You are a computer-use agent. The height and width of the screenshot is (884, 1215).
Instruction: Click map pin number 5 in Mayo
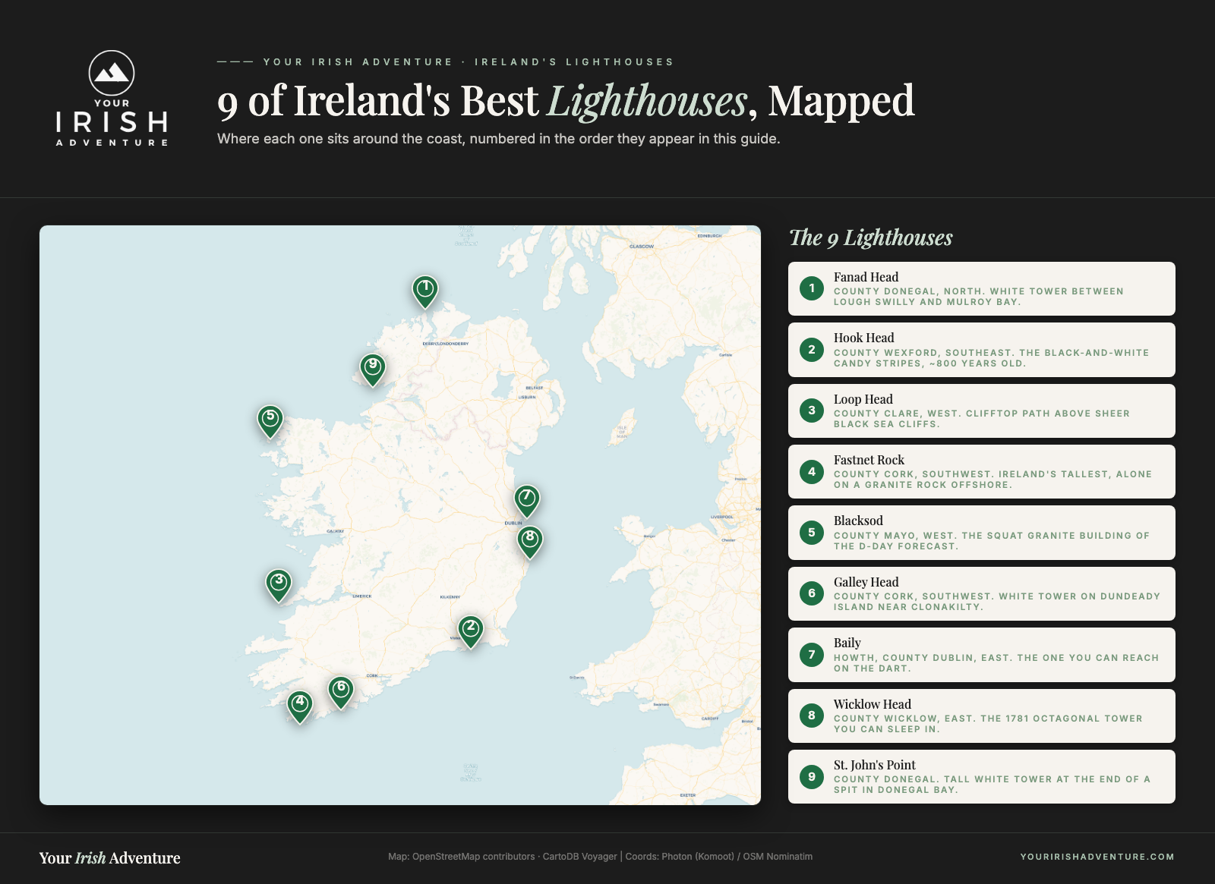point(270,420)
